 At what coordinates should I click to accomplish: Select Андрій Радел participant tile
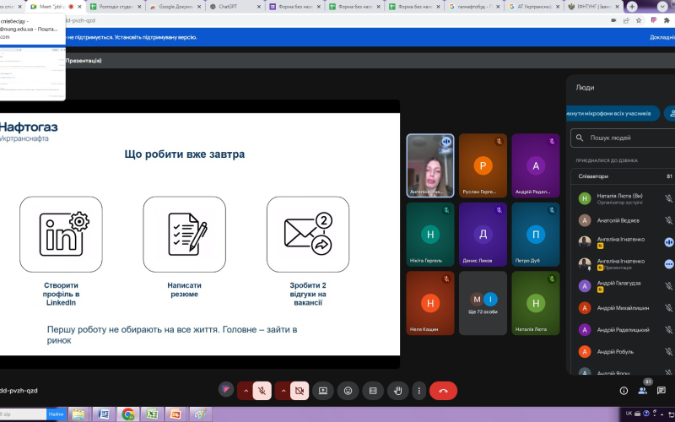click(536, 165)
